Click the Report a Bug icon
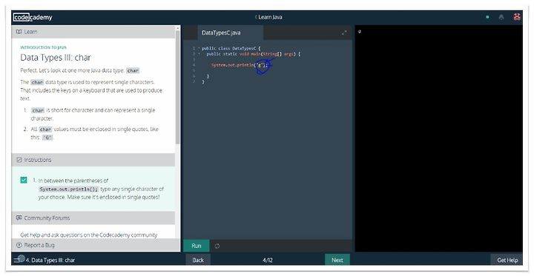 click(19, 245)
